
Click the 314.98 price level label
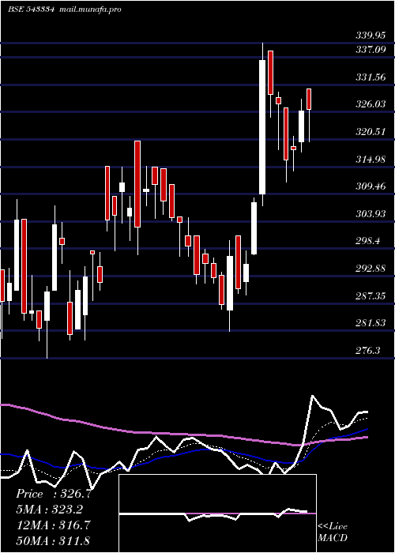[x=371, y=160]
